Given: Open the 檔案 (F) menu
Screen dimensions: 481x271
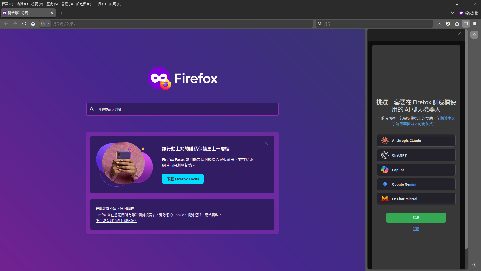Looking at the screenshot, I should 7,4.
